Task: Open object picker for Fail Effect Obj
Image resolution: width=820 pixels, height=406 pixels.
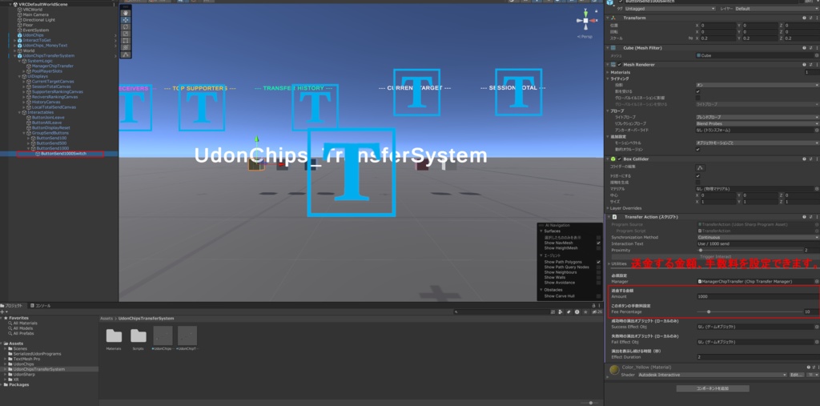Action: 816,342
